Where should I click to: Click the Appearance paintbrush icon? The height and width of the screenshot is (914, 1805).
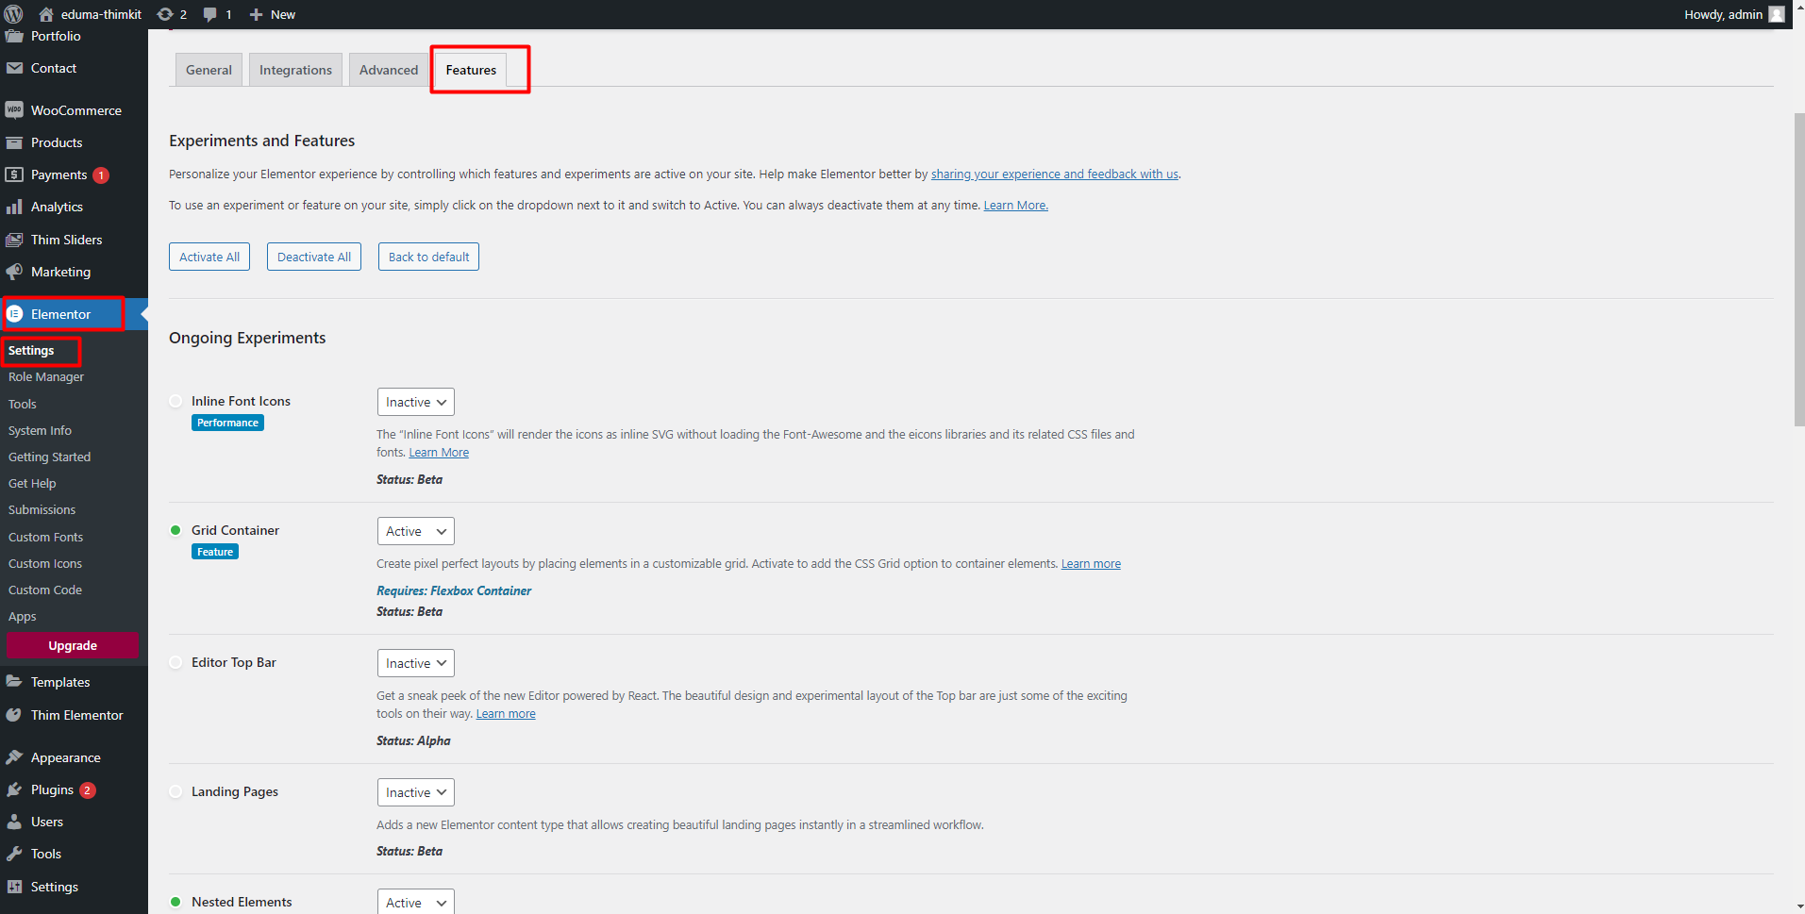coord(14,757)
